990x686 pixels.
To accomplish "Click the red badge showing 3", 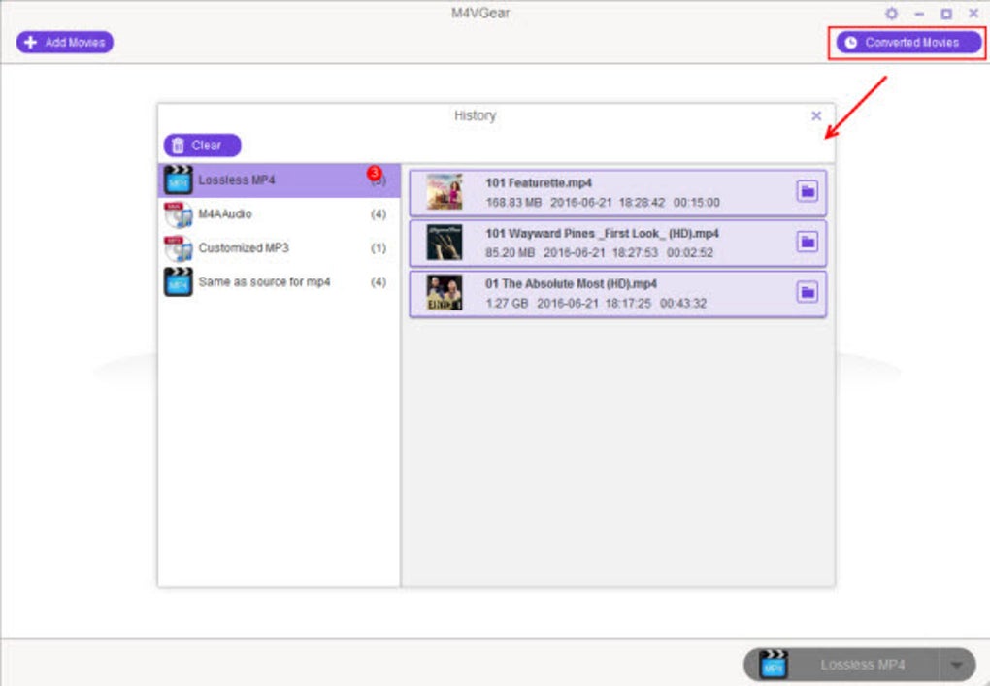I will (374, 173).
